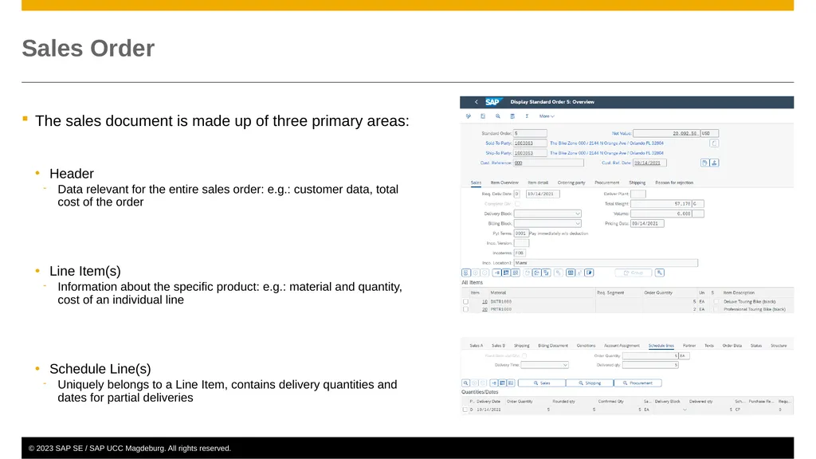Open the Order Data tab

tap(732, 346)
